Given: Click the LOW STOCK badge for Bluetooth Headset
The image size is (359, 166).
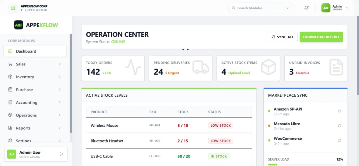Looking at the screenshot, I should coord(221,141).
